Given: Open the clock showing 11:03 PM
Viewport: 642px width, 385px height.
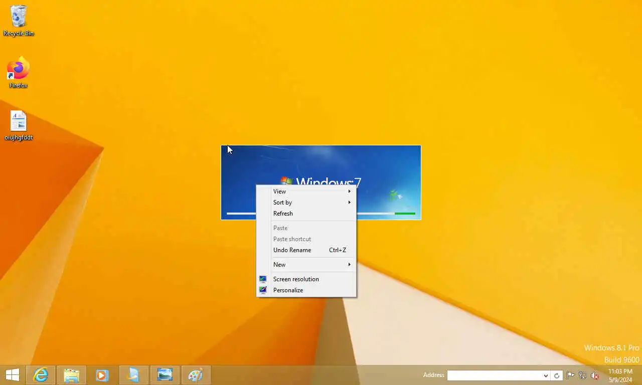Looking at the screenshot, I should tap(620, 375).
